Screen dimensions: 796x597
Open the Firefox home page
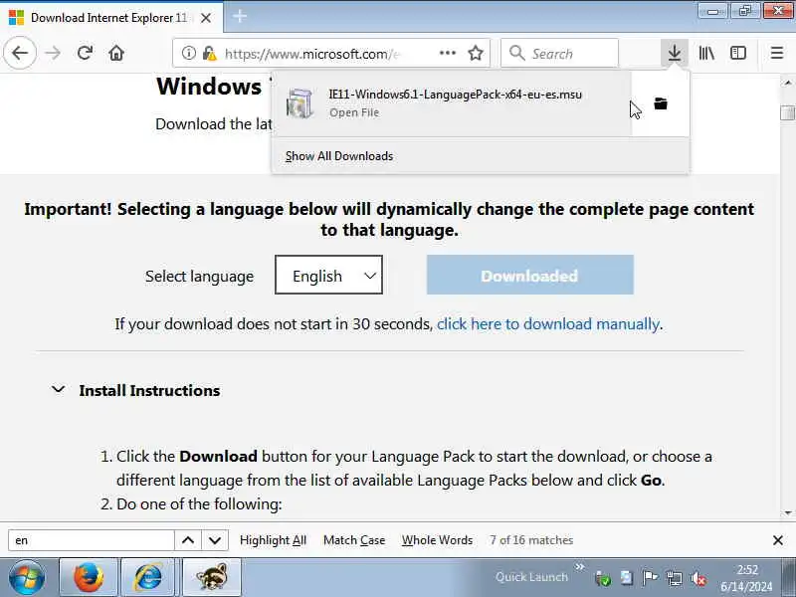(116, 53)
